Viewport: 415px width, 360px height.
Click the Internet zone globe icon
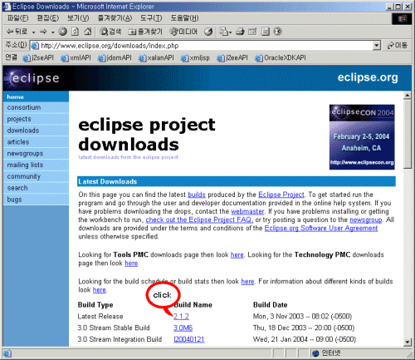click(315, 353)
